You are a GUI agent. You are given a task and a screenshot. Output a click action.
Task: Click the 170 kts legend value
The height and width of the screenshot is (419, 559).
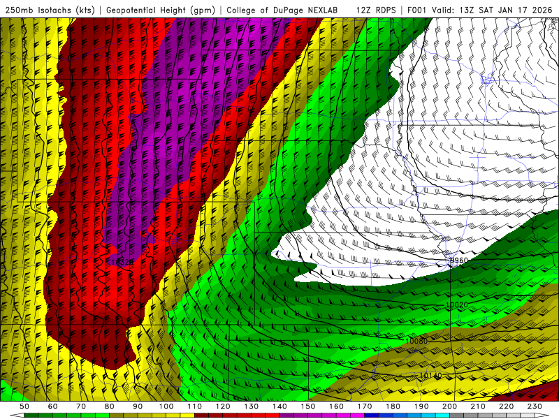[365, 406]
